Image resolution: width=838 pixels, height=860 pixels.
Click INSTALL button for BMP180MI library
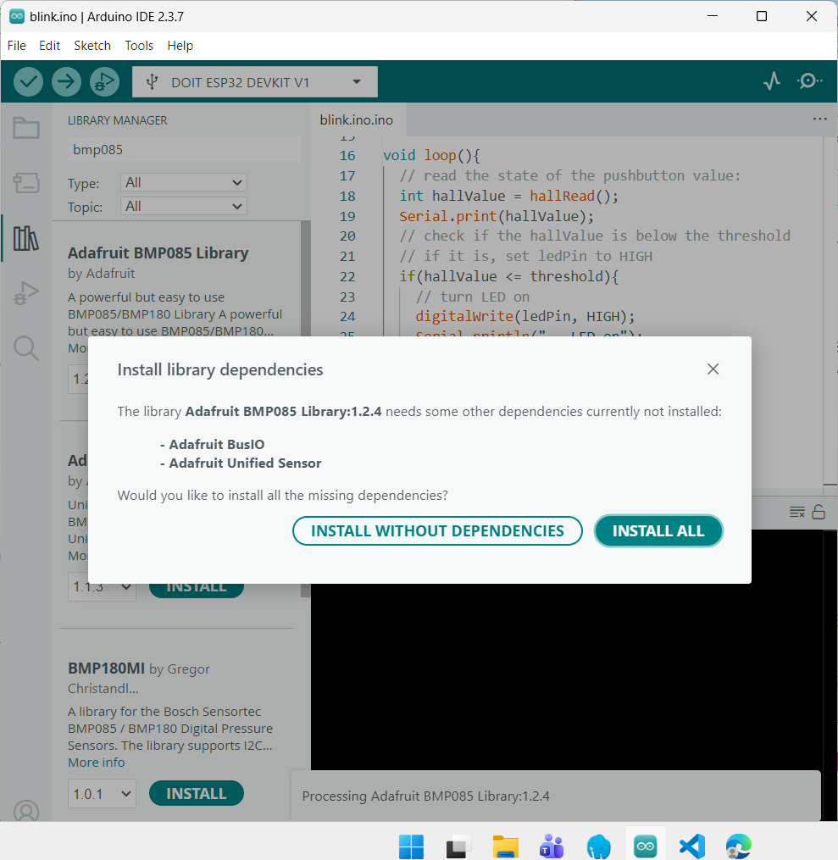[197, 794]
